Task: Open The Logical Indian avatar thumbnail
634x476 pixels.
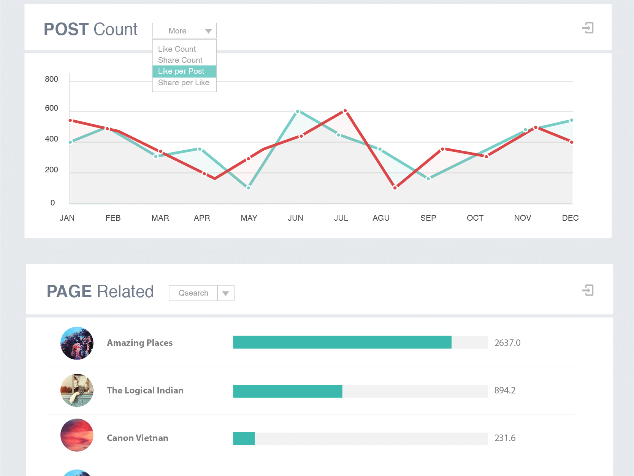Action: (x=77, y=390)
